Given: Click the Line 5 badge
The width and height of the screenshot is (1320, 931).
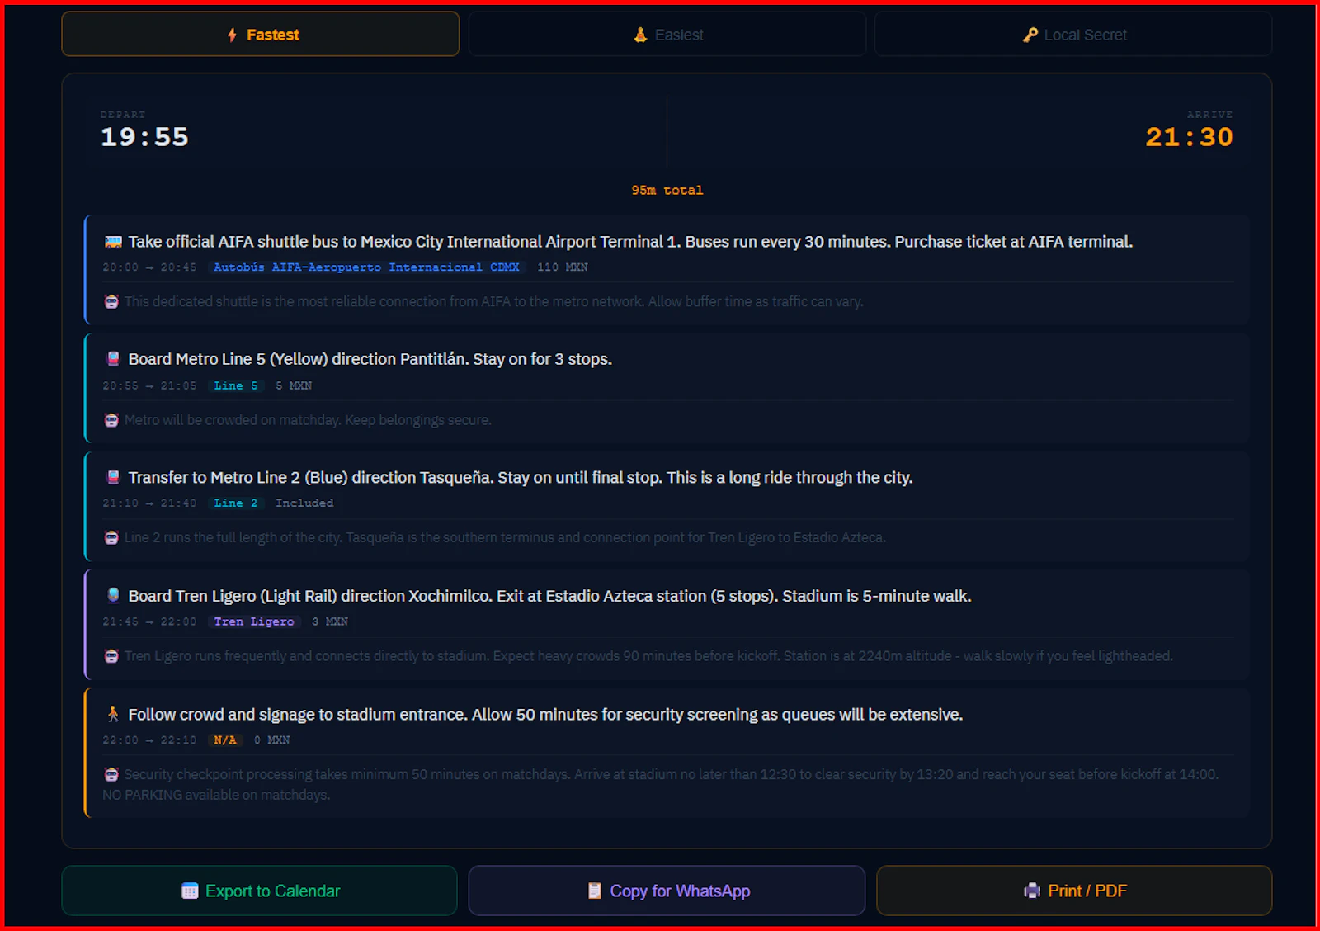Looking at the screenshot, I should pos(236,385).
